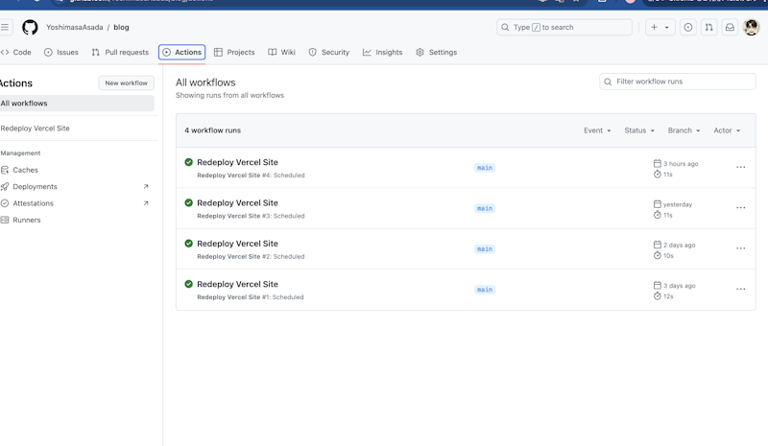768x446 pixels.
Task: Open pull requests icon in header
Action: (708, 28)
